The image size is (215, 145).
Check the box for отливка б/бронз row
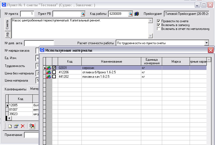(54, 72)
